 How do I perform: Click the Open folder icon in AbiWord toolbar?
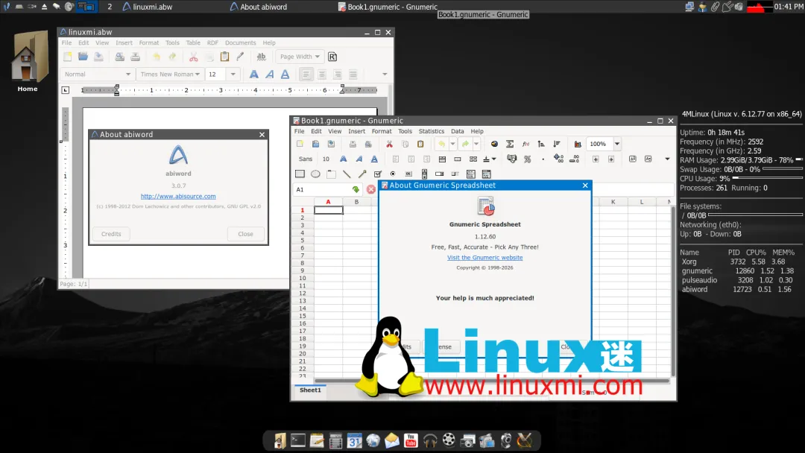point(83,57)
